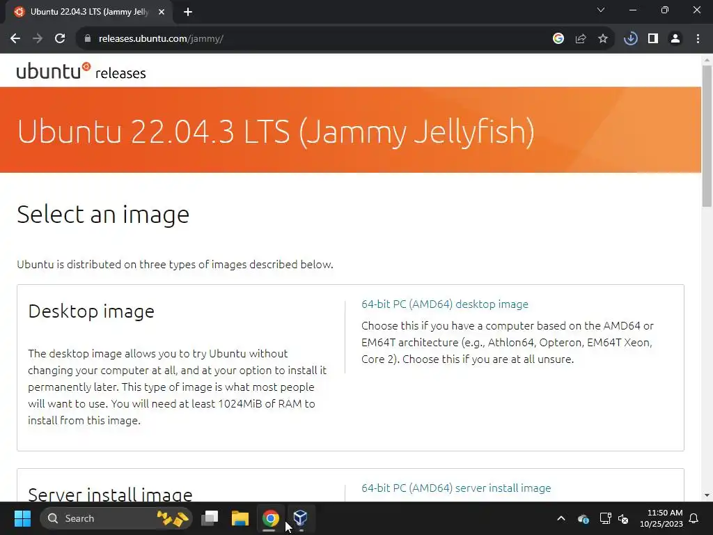
Task: Click the 'Server install image' heading
Action: click(x=111, y=494)
